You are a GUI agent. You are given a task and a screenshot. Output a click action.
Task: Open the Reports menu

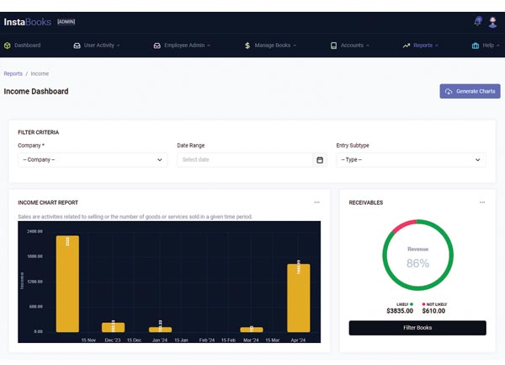421,45
